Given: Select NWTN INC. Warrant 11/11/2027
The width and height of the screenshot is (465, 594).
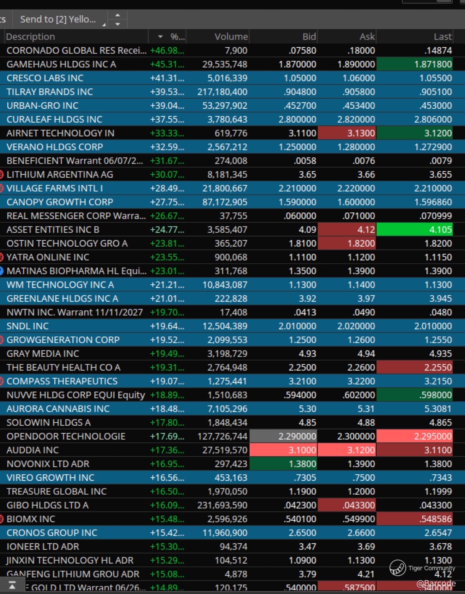Looking at the screenshot, I should (75, 313).
